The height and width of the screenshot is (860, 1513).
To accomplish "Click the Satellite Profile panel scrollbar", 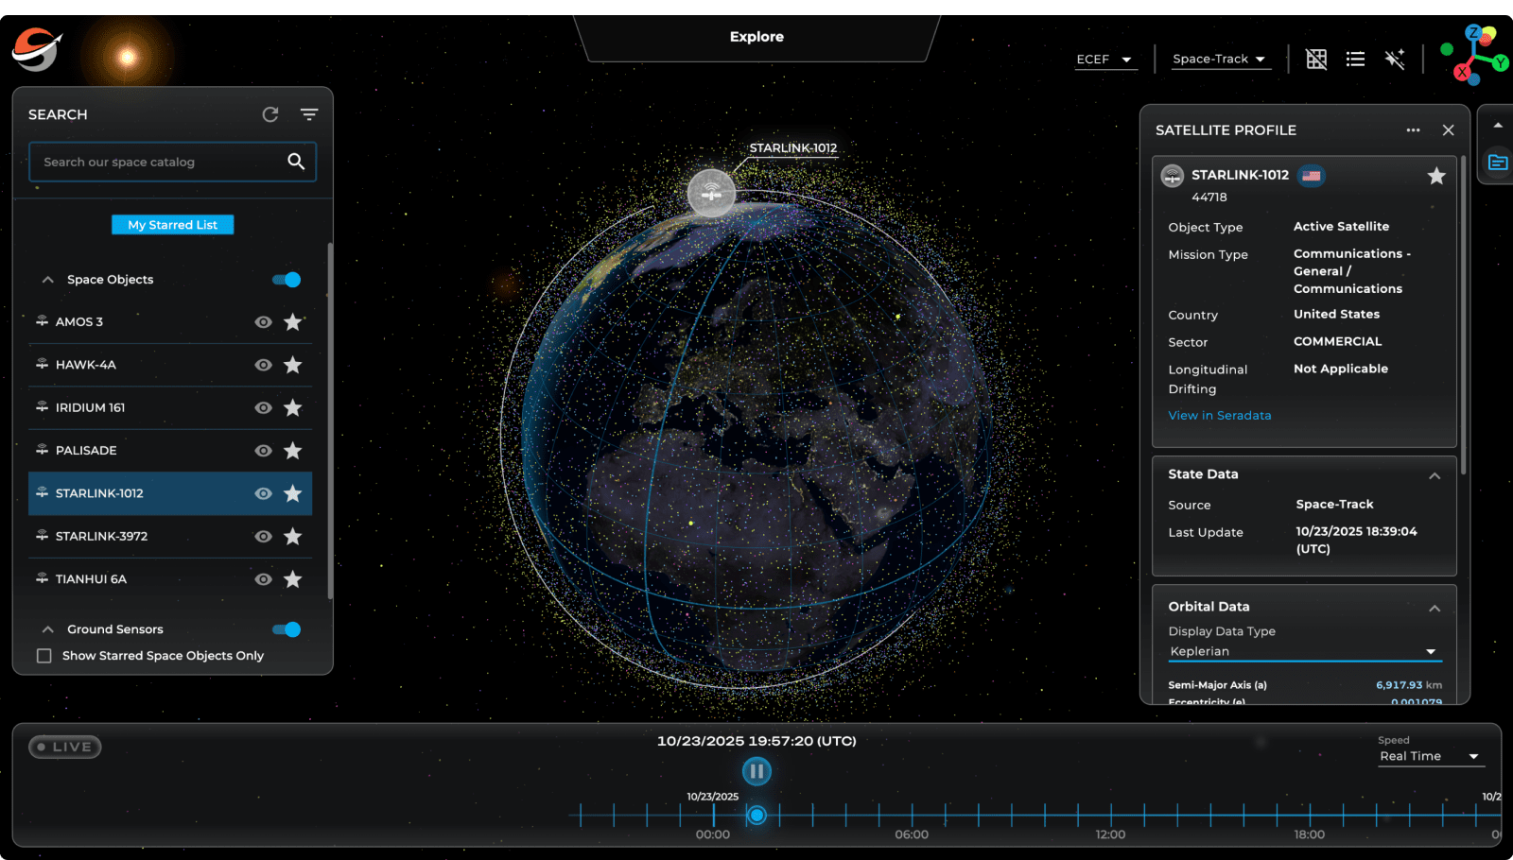I will click(x=1464, y=317).
